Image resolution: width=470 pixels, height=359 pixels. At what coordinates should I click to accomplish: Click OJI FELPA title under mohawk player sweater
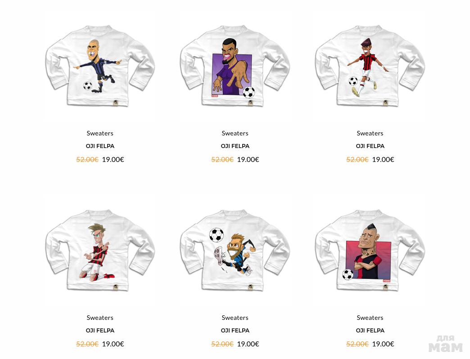[370, 331]
